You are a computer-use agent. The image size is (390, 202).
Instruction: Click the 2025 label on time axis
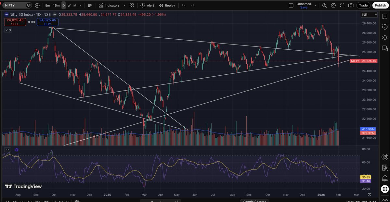click(x=108, y=195)
